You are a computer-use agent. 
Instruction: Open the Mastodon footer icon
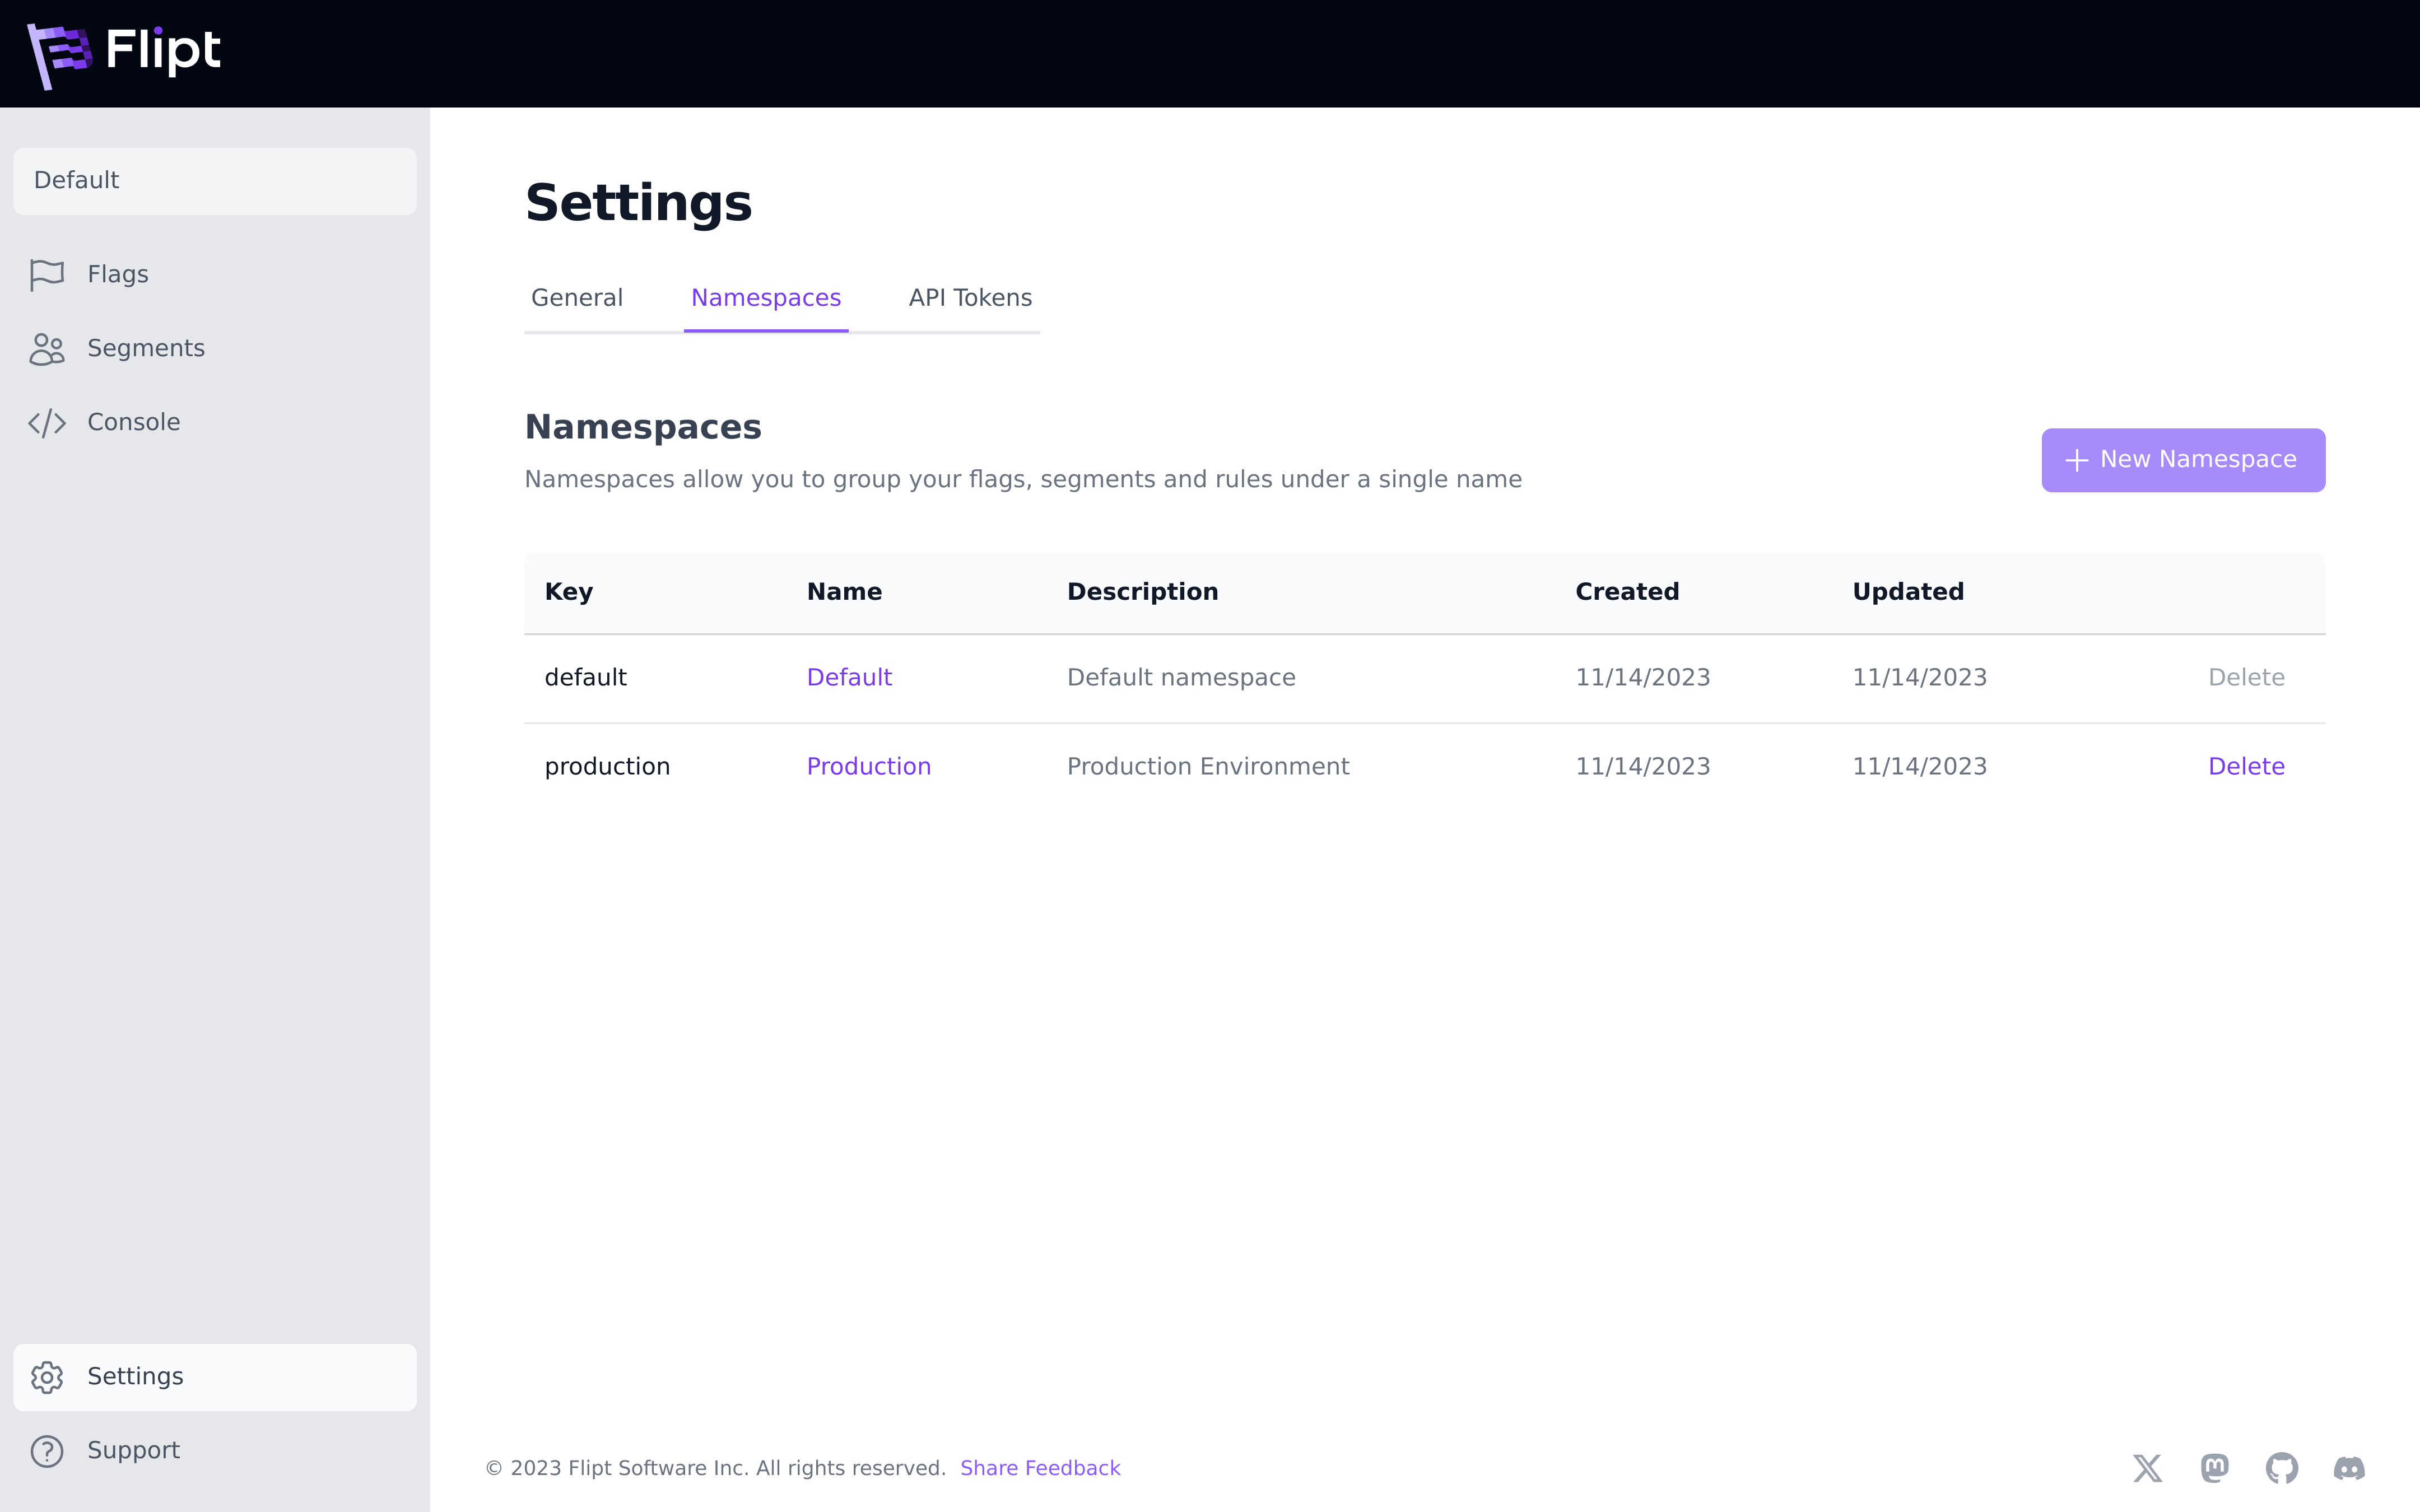[2214, 1468]
